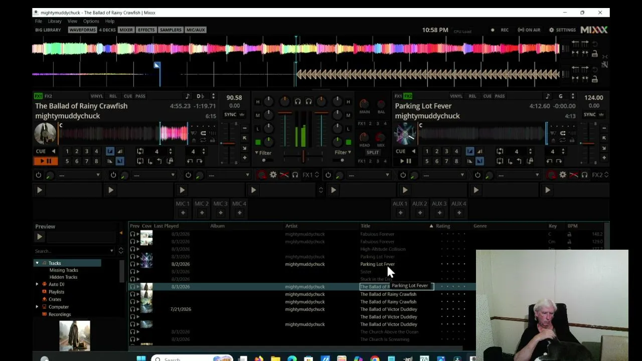Click the Recordings sidebar icon
Image resolution: width=642 pixels, height=361 pixels.
pyautogui.click(x=44, y=314)
